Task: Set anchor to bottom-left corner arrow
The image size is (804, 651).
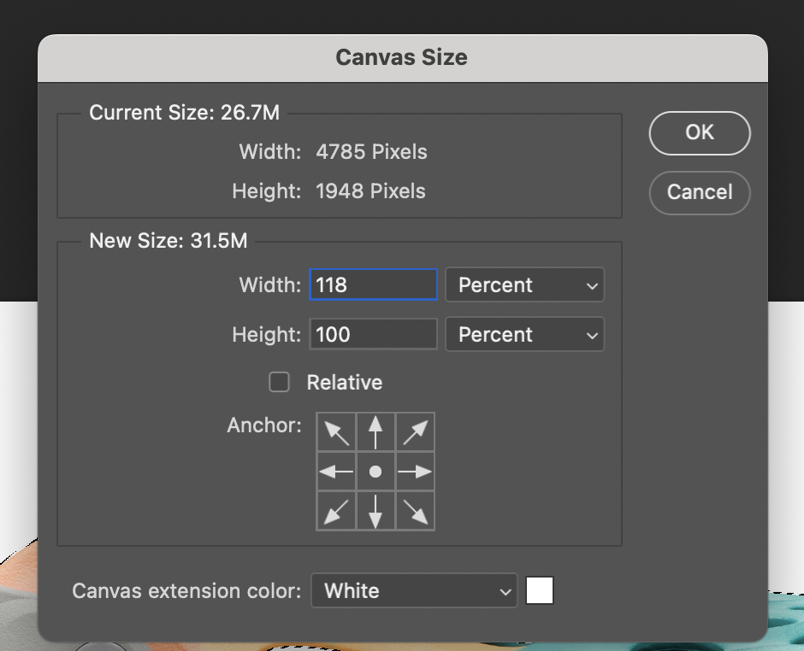Action: (x=336, y=510)
